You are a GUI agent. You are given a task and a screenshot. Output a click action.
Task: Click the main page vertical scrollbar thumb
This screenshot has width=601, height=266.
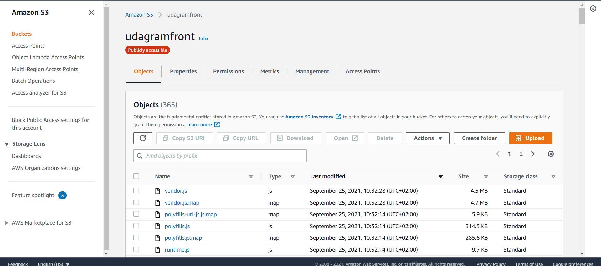click(582, 16)
